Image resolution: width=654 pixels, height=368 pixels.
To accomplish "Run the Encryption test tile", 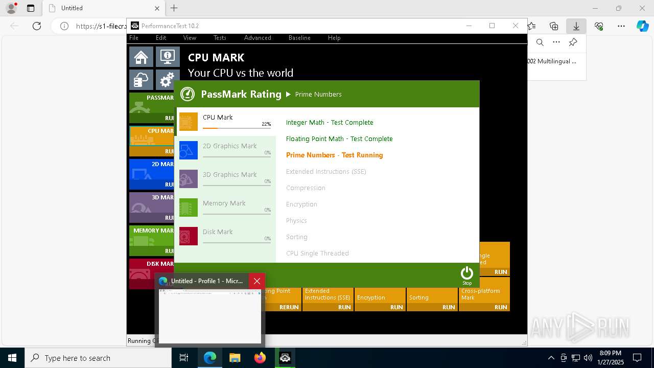I will 380,299.
